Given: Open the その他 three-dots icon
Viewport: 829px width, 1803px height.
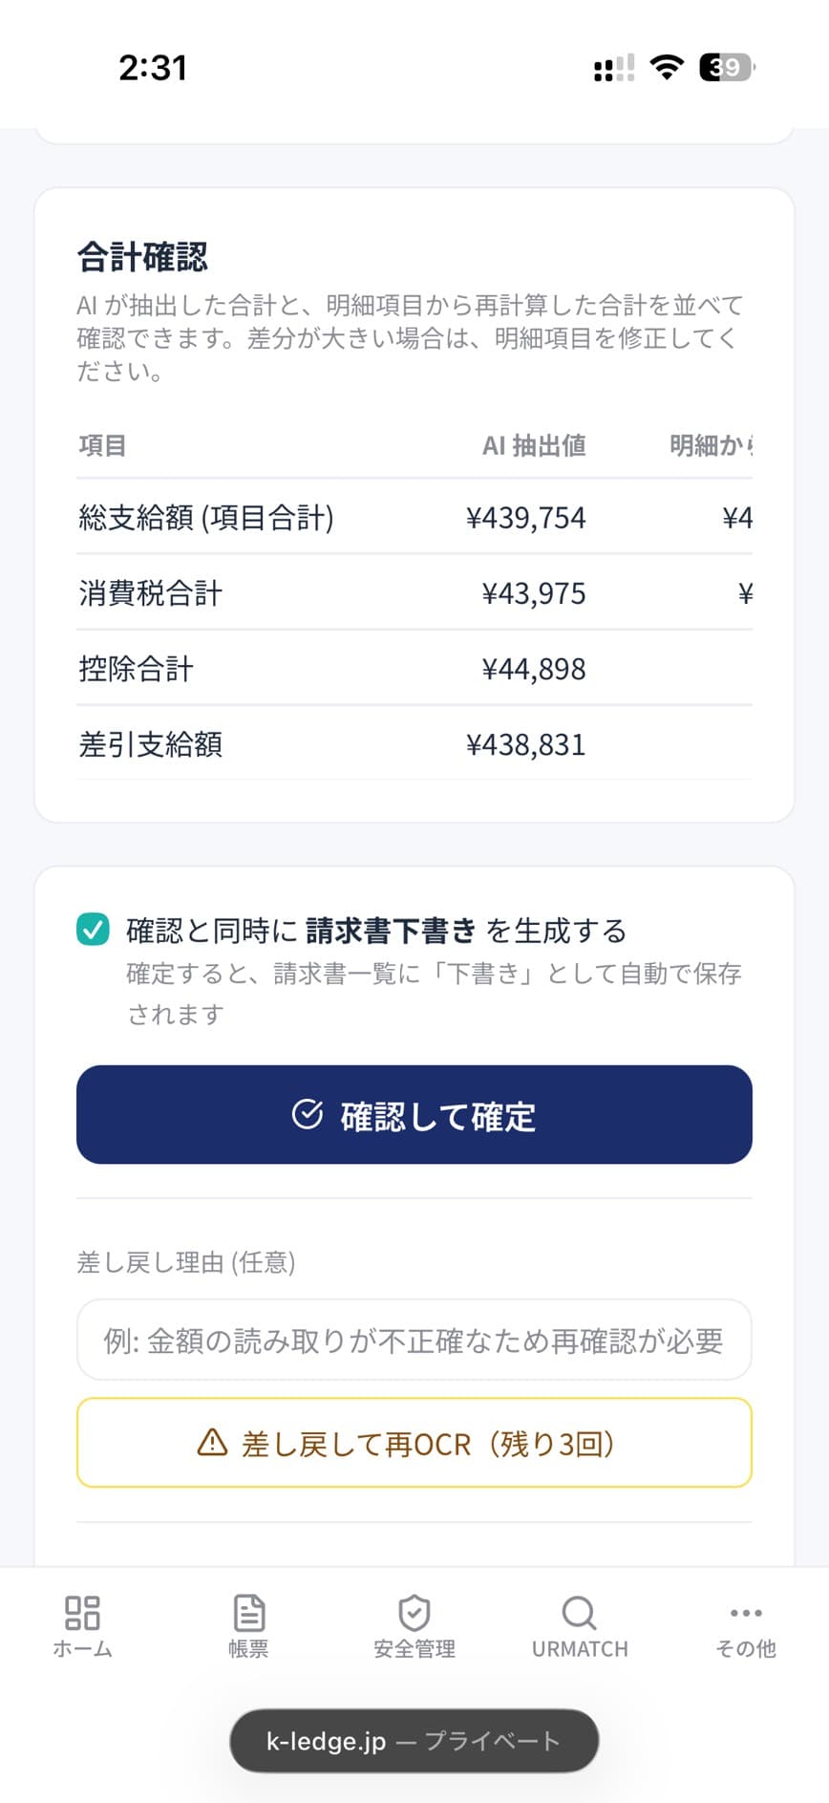Looking at the screenshot, I should pos(746,1612).
